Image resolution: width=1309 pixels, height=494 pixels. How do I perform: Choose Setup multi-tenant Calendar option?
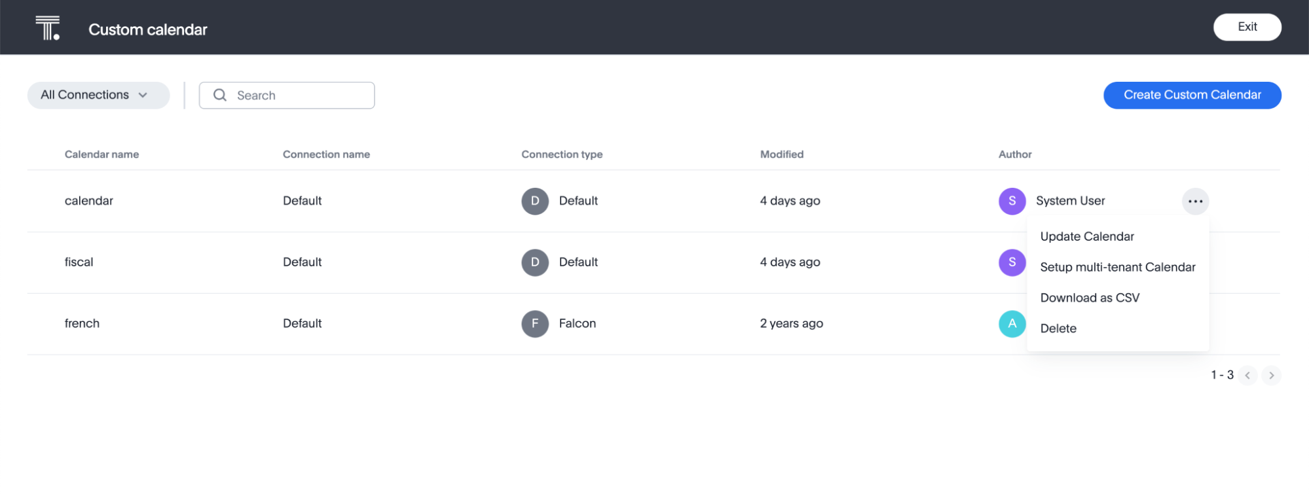(1118, 267)
